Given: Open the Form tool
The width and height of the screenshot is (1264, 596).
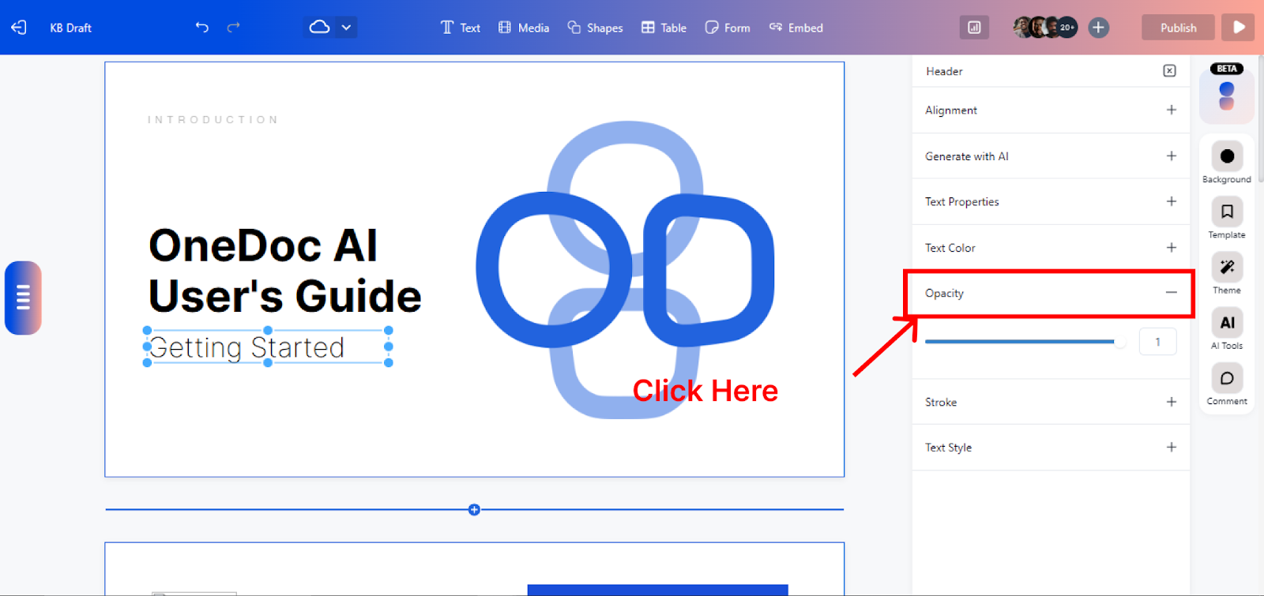Looking at the screenshot, I should tap(728, 28).
